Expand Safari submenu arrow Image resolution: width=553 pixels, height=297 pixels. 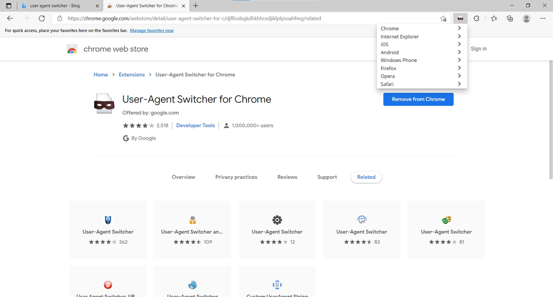click(x=459, y=84)
